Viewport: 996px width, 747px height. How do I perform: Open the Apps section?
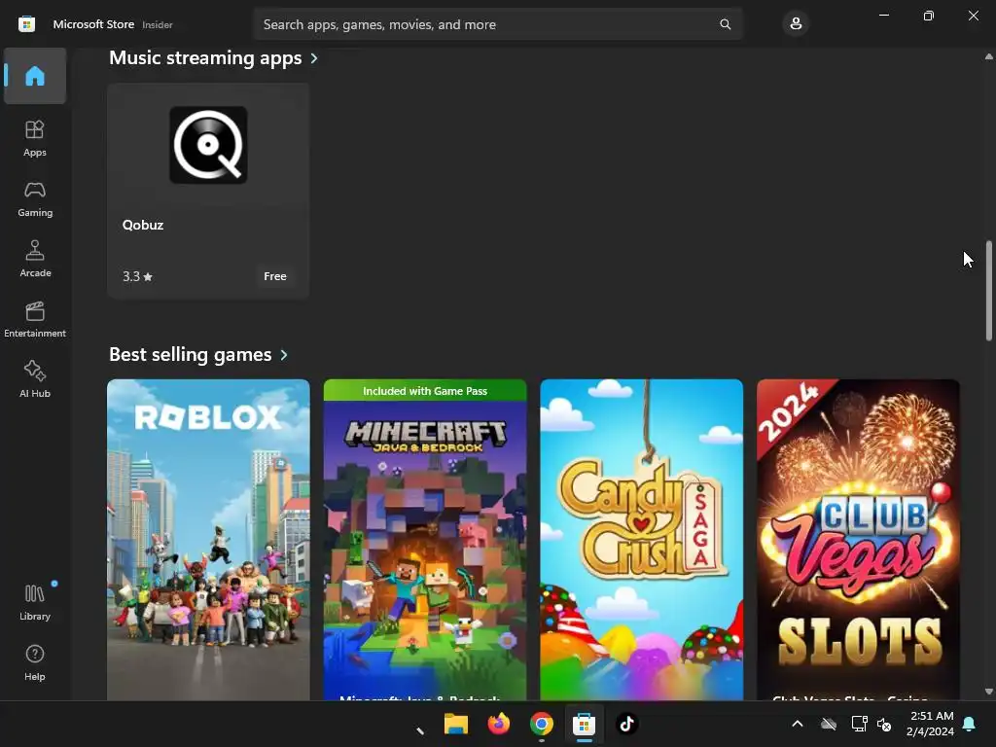tap(35, 138)
